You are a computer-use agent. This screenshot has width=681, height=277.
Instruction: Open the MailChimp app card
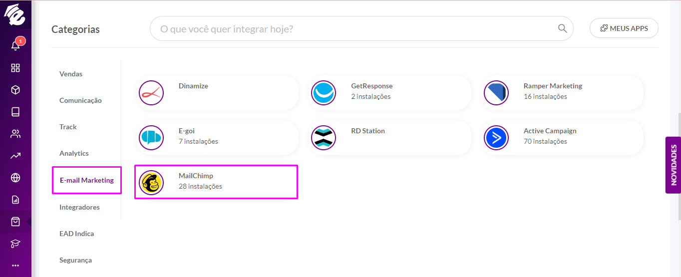point(216,182)
